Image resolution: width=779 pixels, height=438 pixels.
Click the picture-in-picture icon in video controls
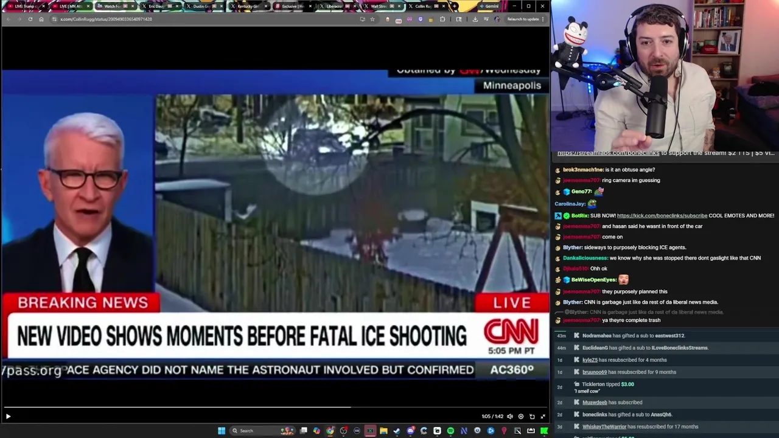click(x=532, y=417)
